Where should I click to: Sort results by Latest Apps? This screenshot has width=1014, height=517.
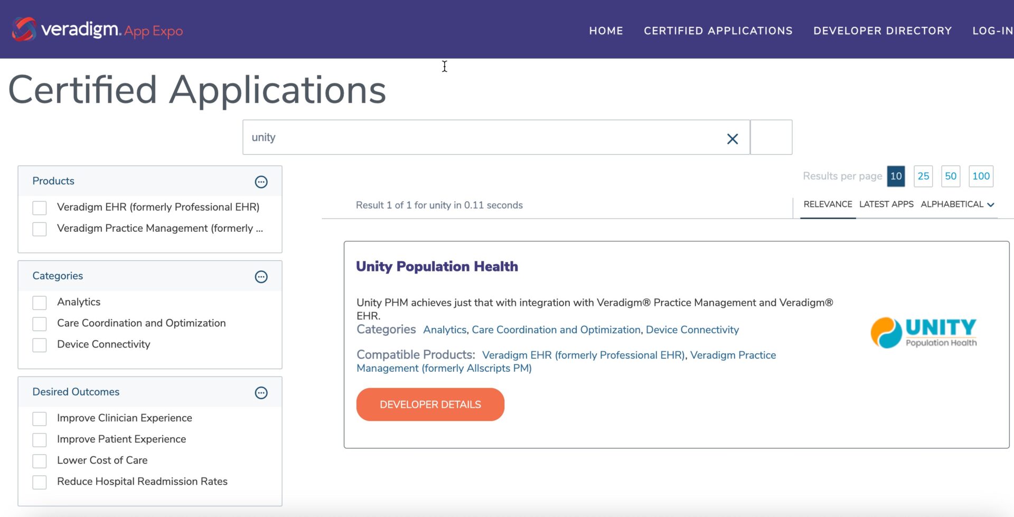[x=886, y=204]
